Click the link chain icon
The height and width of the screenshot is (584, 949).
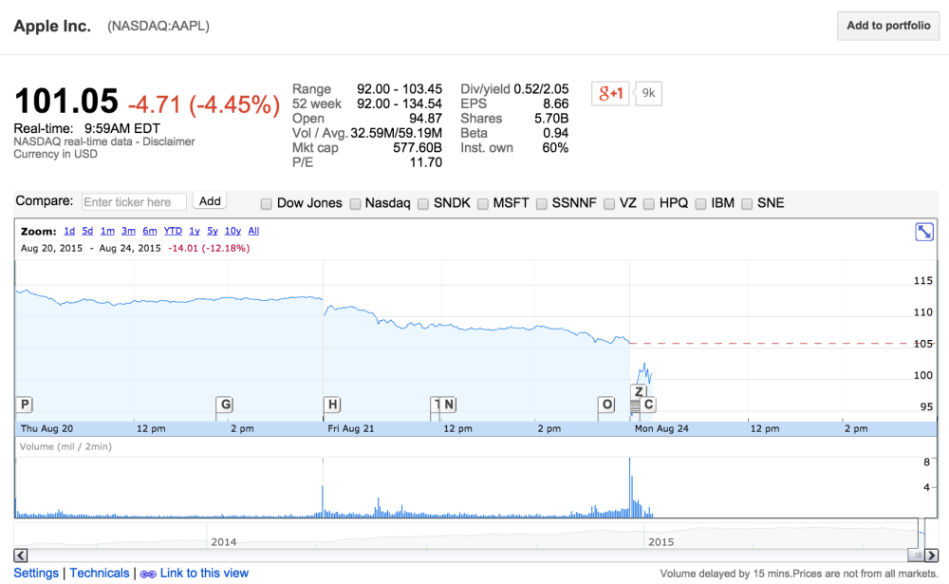[x=148, y=574]
